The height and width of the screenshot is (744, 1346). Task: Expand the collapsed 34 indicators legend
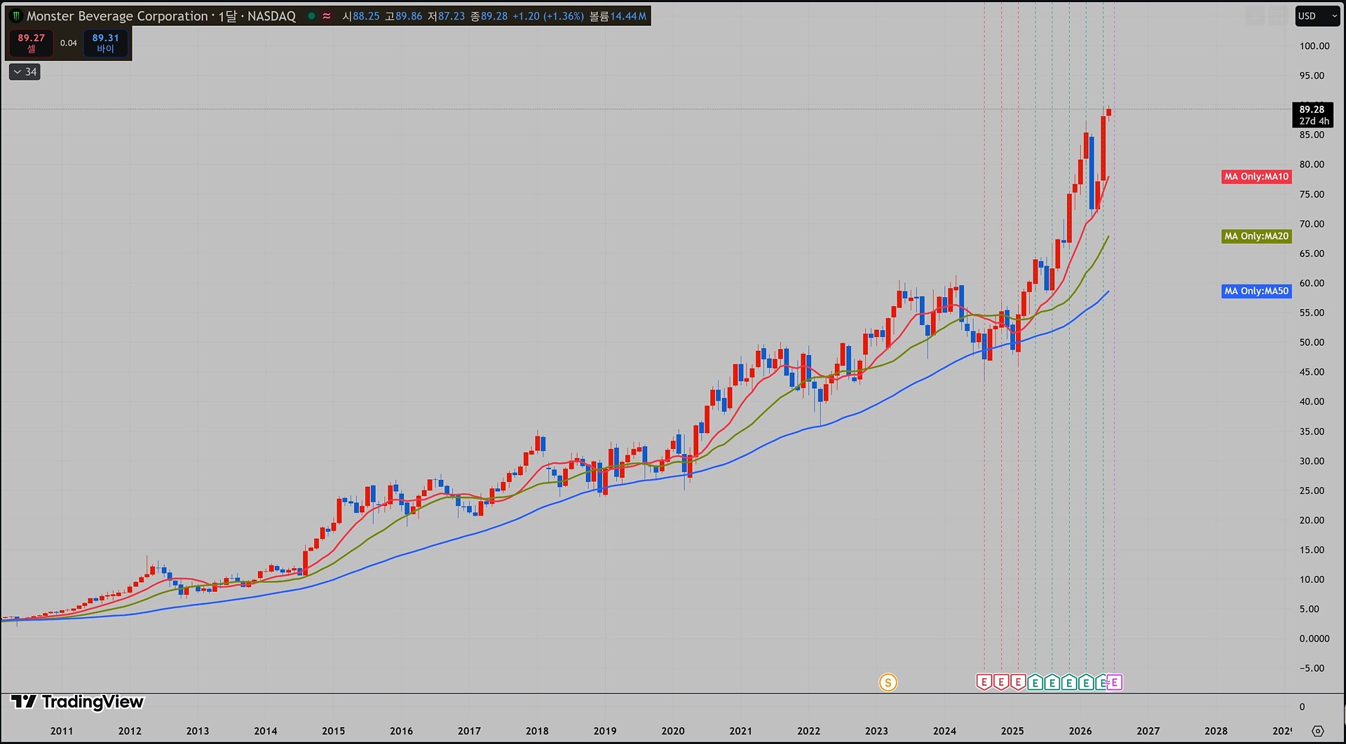tap(25, 71)
